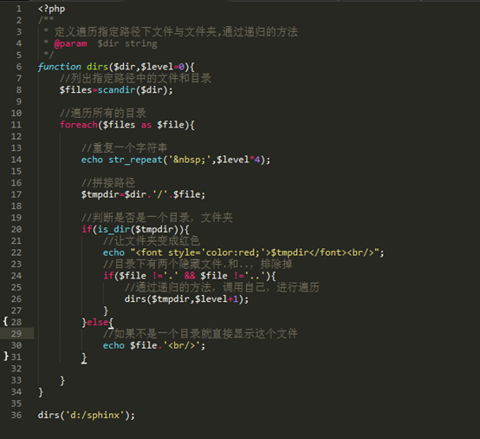
Task: Click the comment on line 19 about checking directories
Action: tap(157, 218)
